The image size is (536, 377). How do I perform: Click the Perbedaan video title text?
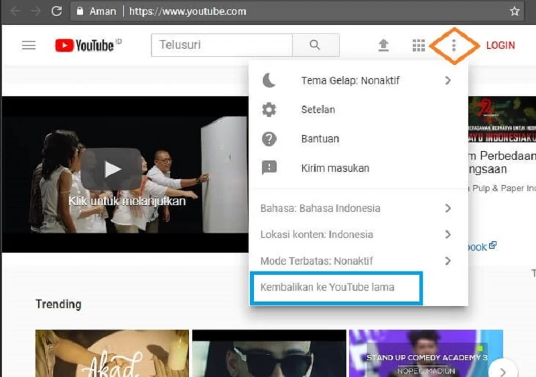point(503,162)
